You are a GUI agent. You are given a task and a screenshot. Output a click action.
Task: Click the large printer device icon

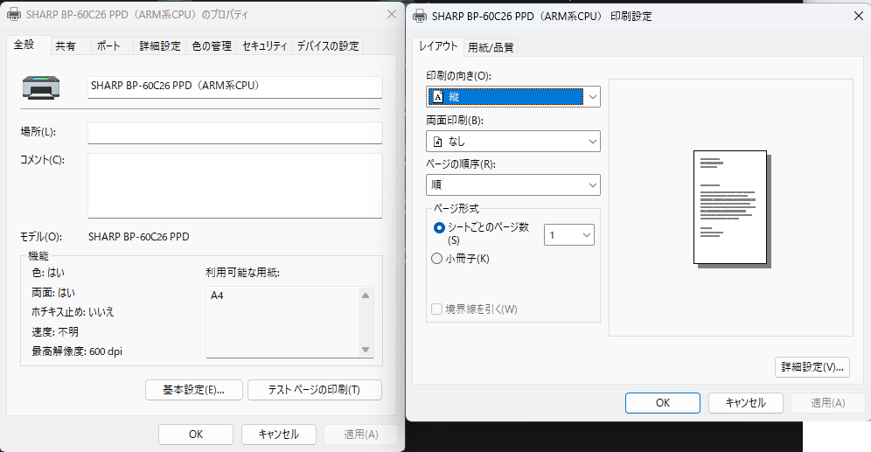pyautogui.click(x=40, y=87)
